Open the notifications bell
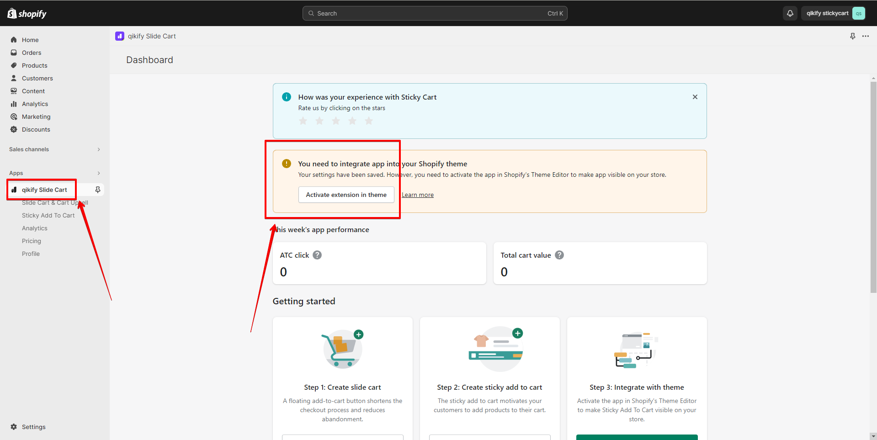 (x=790, y=13)
